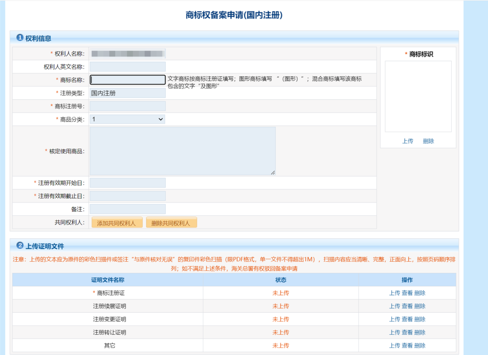Click the 注册有效期截止日 date field
The image size is (488, 355).
coord(128,196)
